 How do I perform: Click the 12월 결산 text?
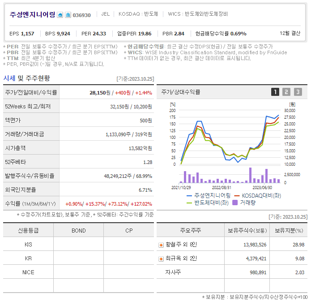(x=290, y=33)
